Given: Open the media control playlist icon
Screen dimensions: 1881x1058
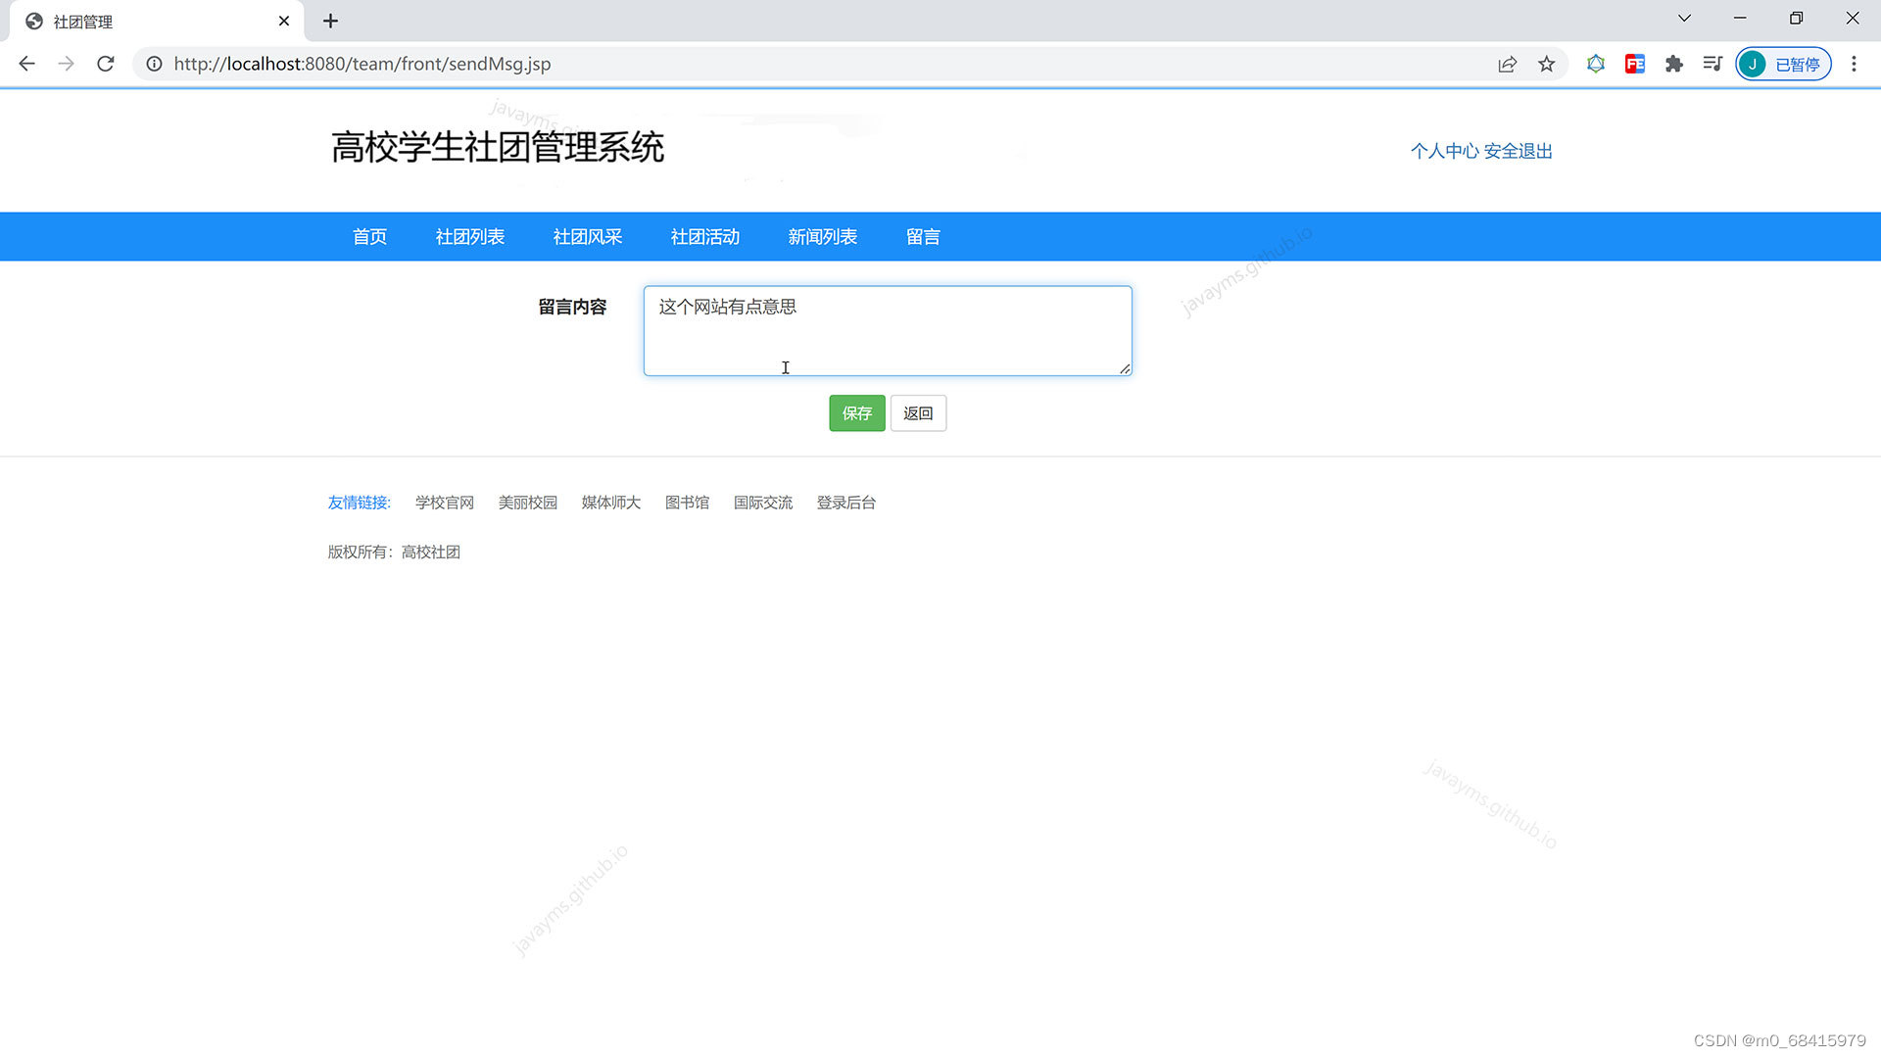Looking at the screenshot, I should (1712, 64).
